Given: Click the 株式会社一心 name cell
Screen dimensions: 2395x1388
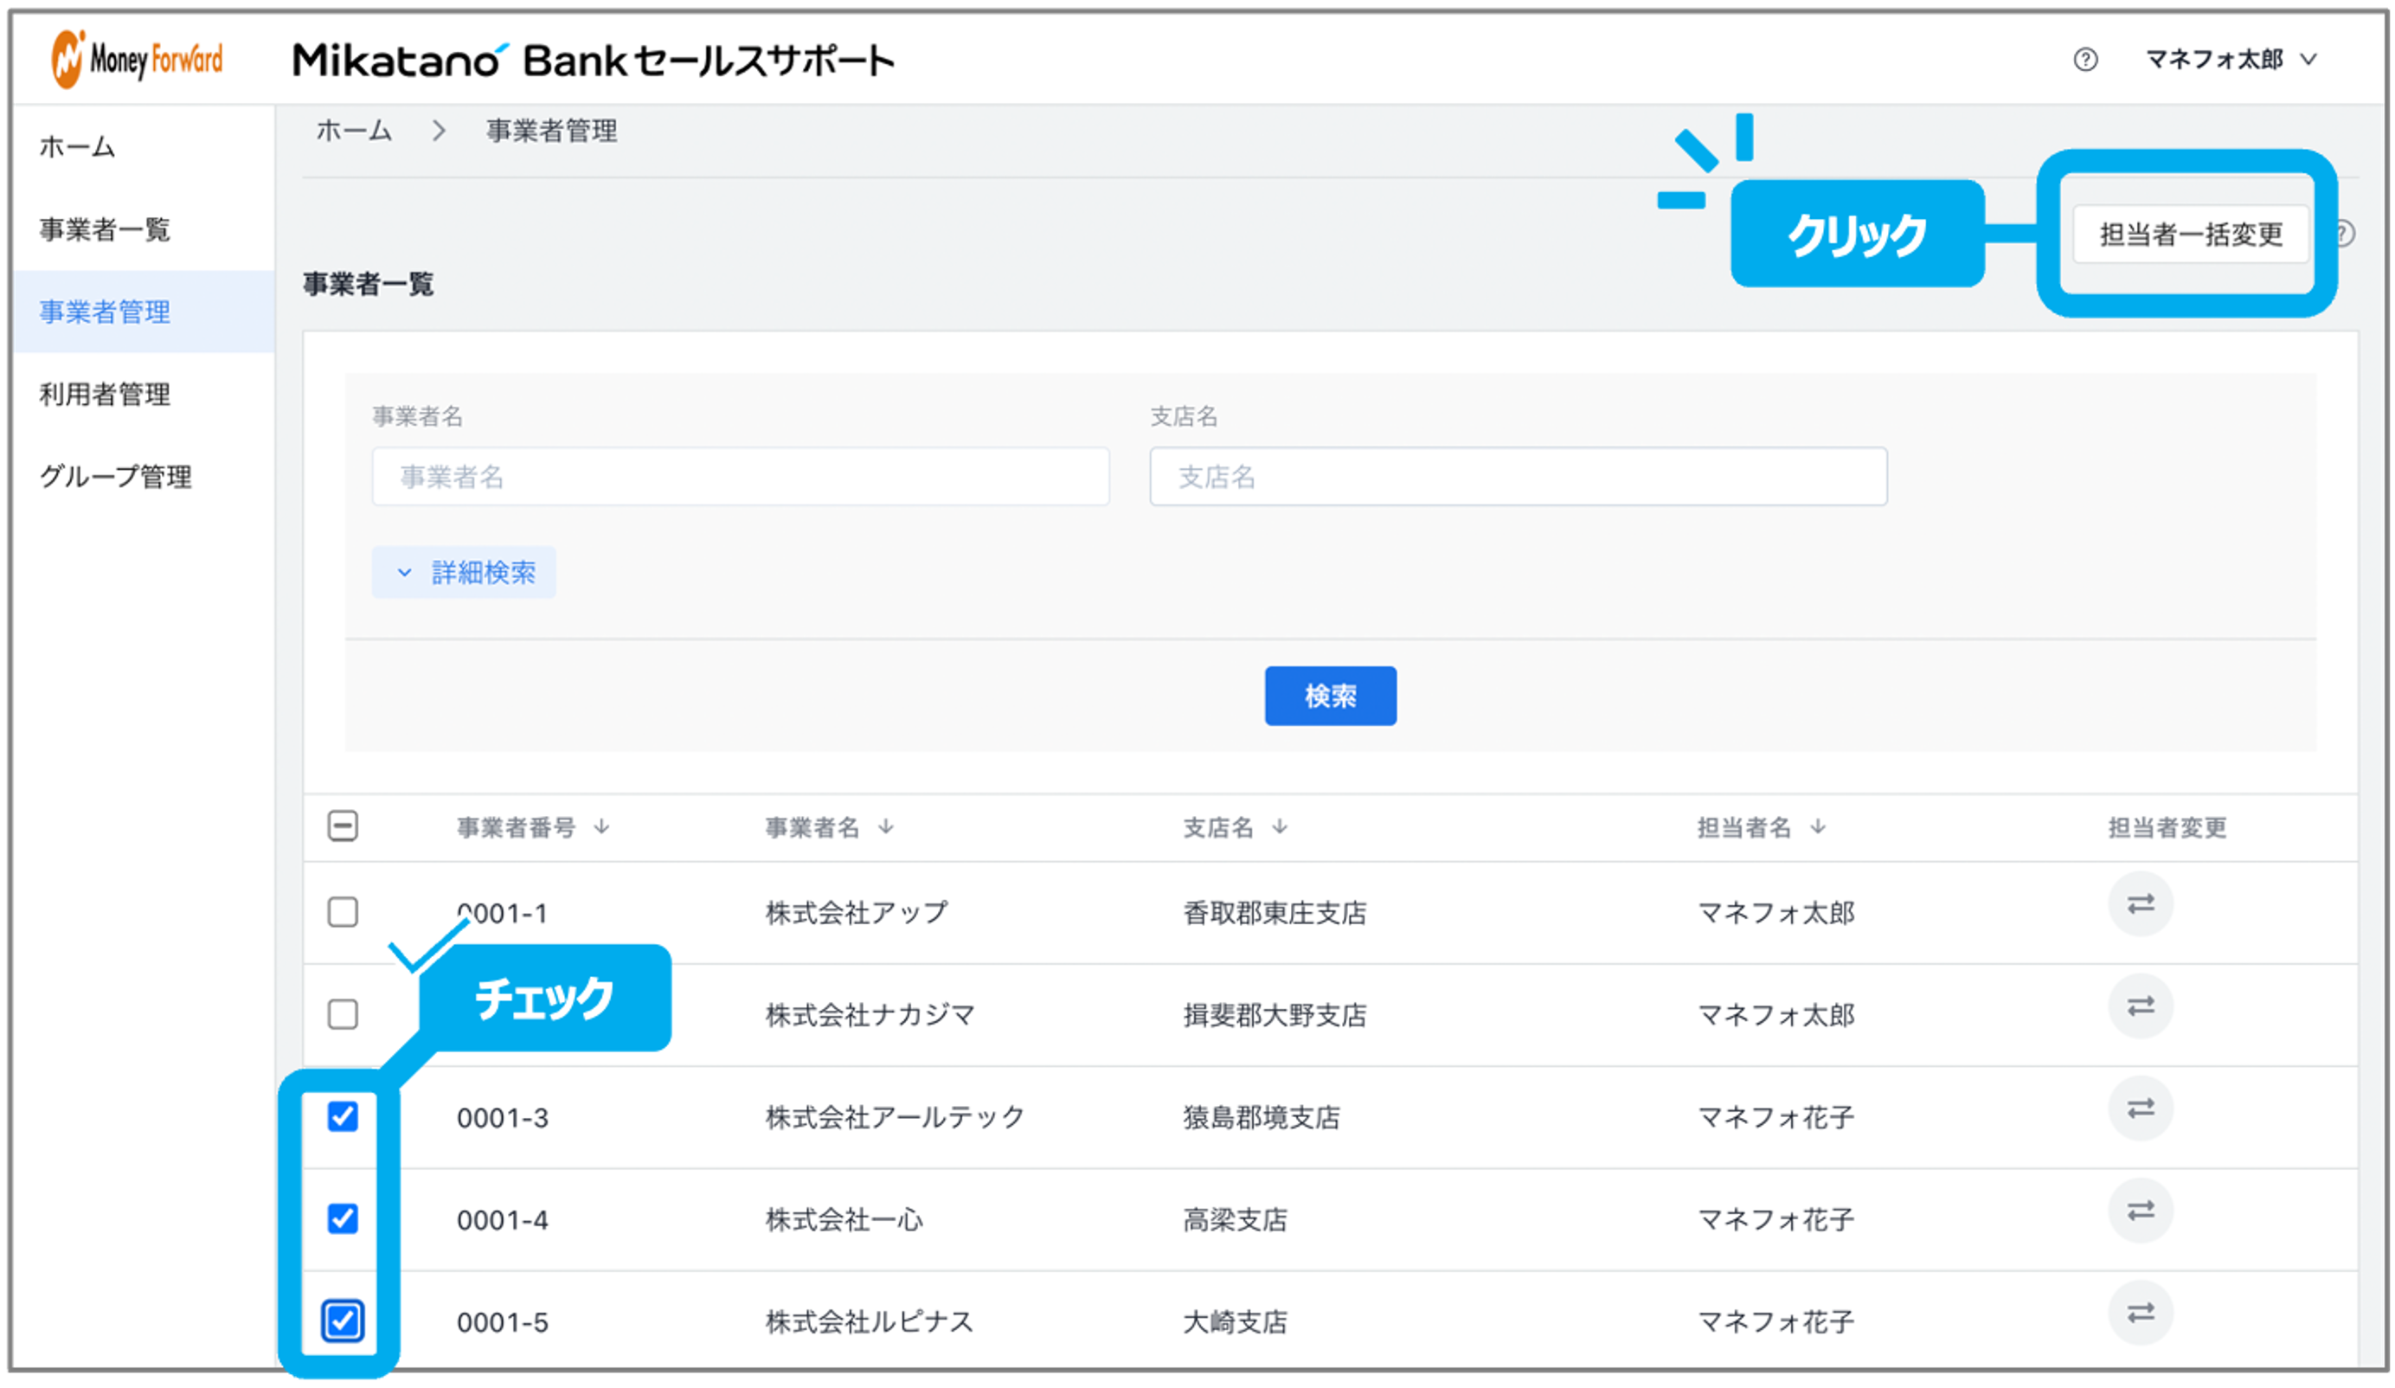Looking at the screenshot, I should click(x=844, y=1220).
